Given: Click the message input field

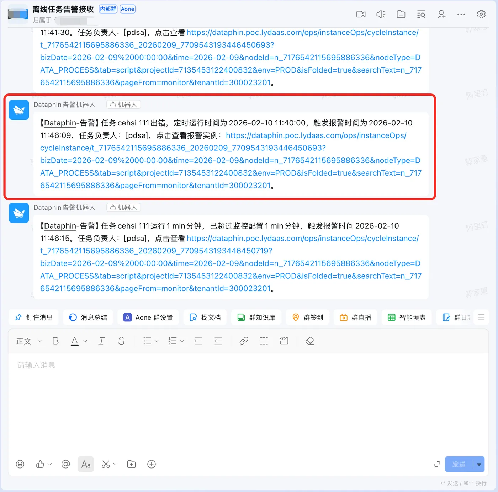Looking at the screenshot, I should (x=248, y=402).
